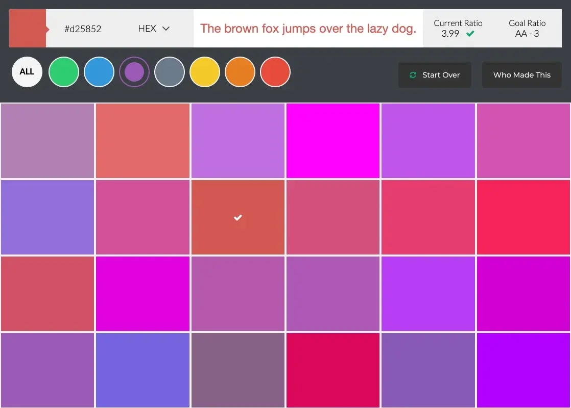Pick the dull plum-gray swatch in the bottom row
This screenshot has width=571, height=408.
[238, 370]
